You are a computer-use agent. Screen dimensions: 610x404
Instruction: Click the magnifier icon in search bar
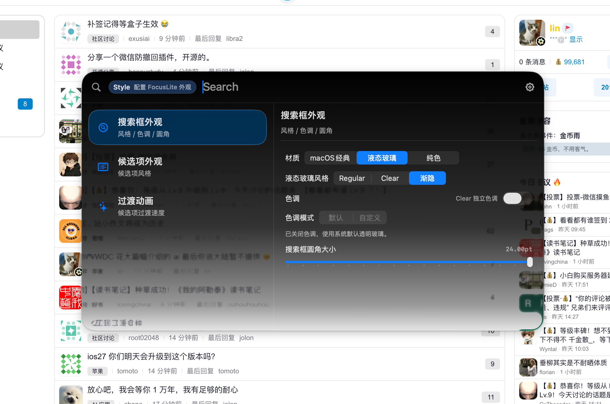point(96,87)
